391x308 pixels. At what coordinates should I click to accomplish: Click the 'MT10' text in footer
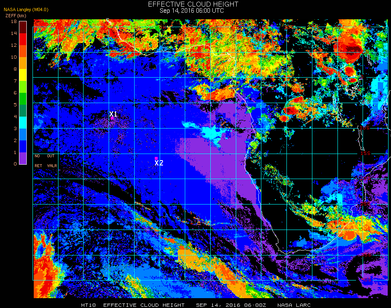(x=88, y=305)
